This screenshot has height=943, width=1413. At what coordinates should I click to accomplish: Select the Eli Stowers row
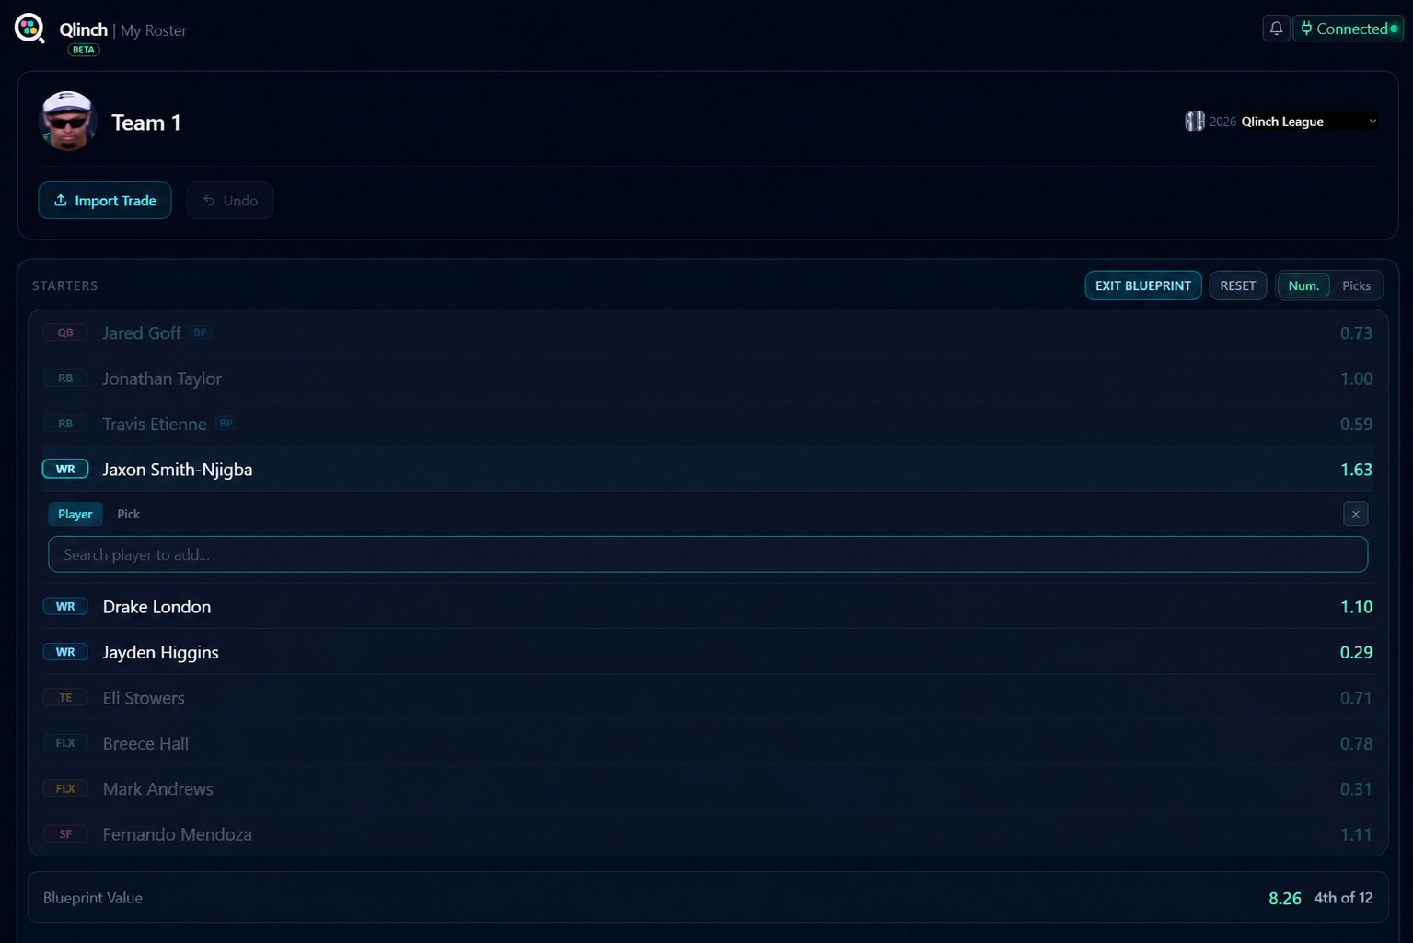coord(708,697)
